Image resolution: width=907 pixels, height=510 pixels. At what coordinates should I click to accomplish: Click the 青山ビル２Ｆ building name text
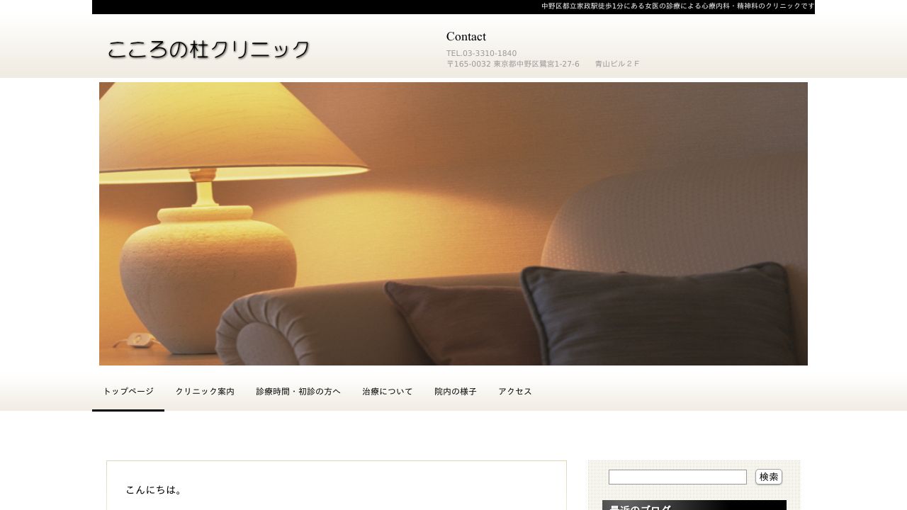[x=616, y=64]
